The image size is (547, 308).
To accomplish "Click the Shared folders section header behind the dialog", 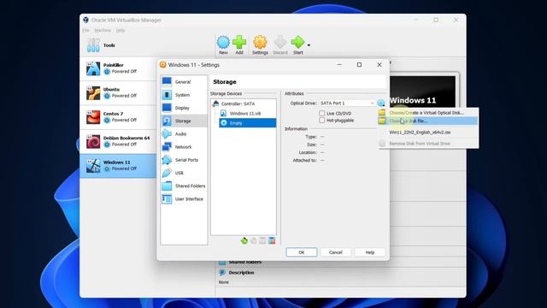I will click(244, 262).
